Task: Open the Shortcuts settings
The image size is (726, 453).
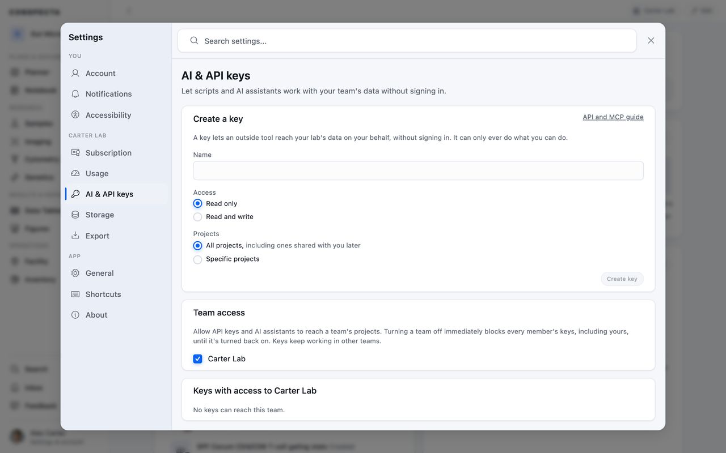Action: click(116, 294)
